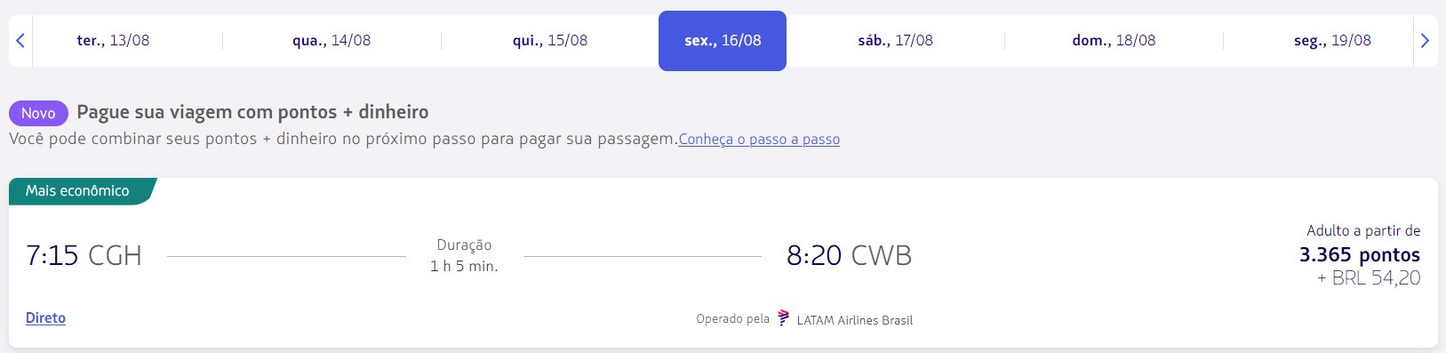This screenshot has width=1446, height=353.
Task: Click the purple Novo badge
Action: (38, 113)
